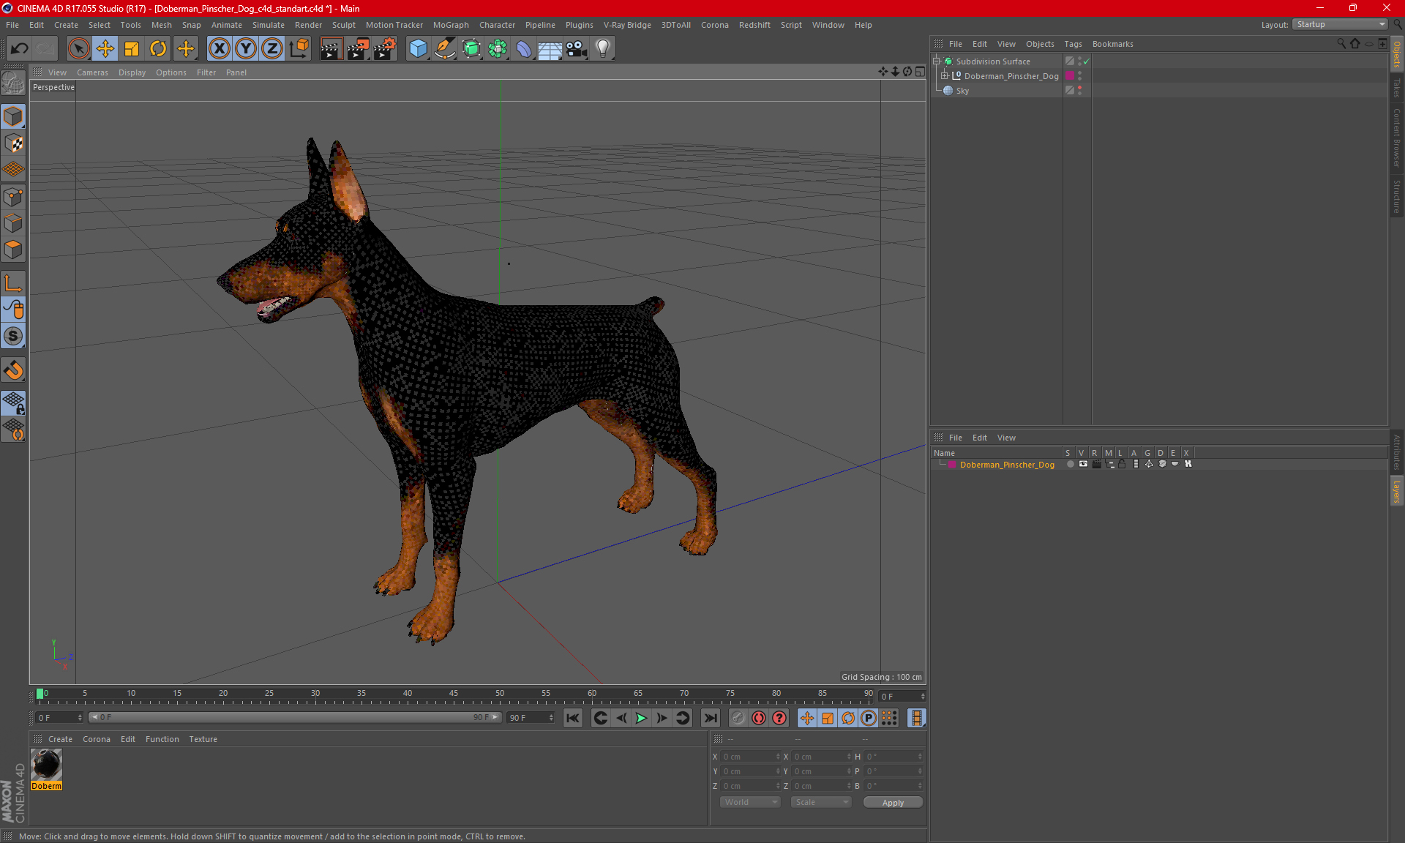
Task: Open Render to Picture Viewer
Action: point(358,49)
